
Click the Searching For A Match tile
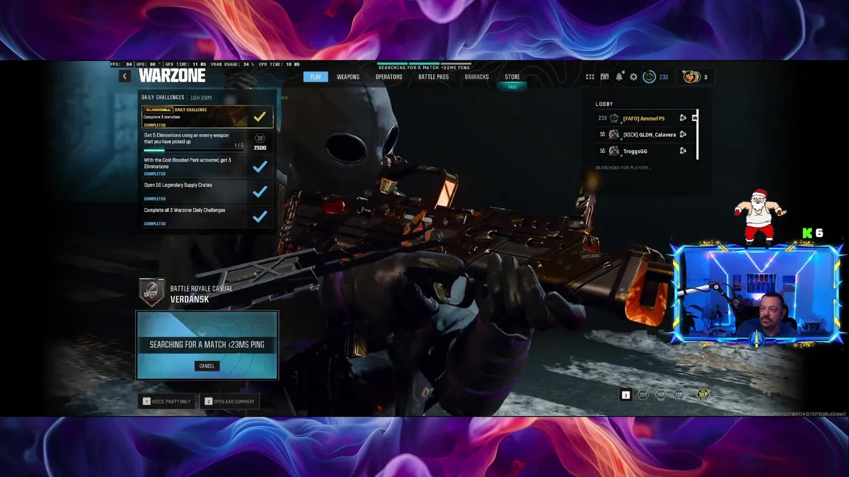pyautogui.click(x=207, y=345)
